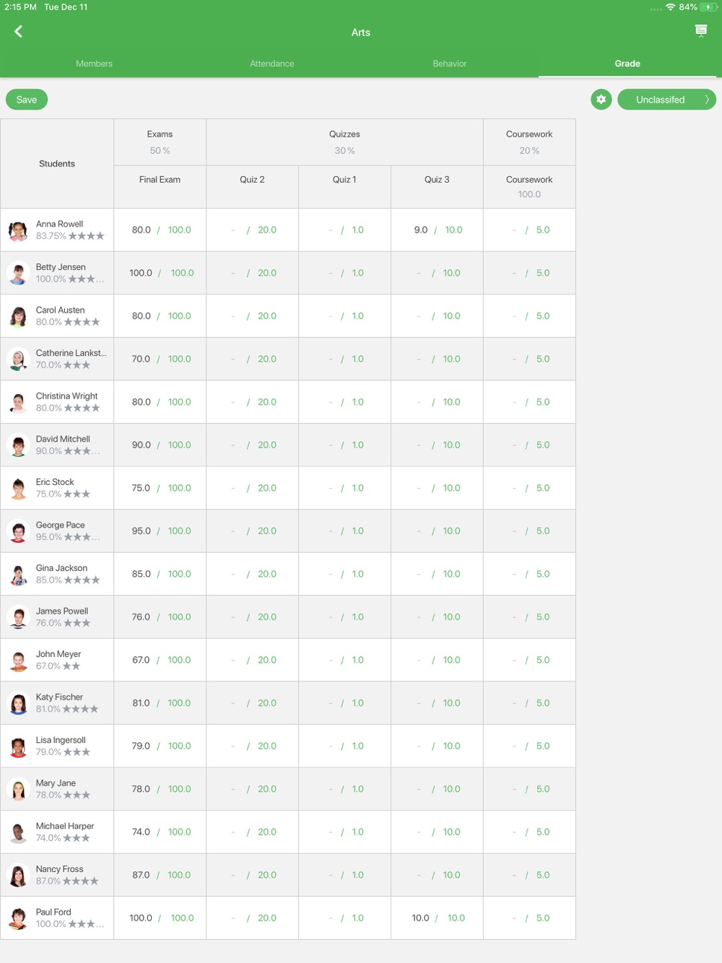The width and height of the screenshot is (722, 963).
Task: Click the Save button
Action: tap(27, 100)
